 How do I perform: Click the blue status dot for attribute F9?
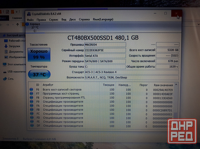(32, 102)
